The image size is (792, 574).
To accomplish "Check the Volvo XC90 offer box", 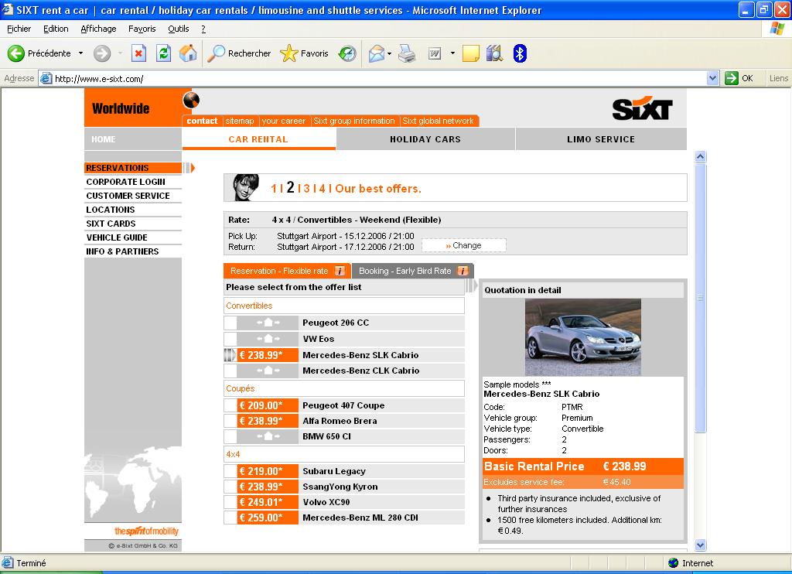I will (x=230, y=502).
